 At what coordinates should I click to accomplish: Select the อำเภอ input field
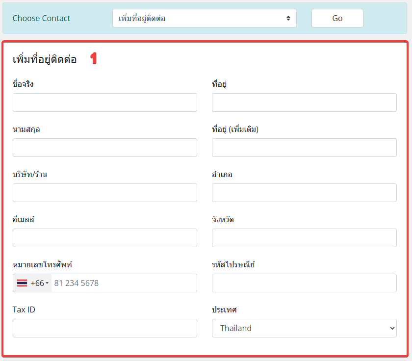(304, 193)
